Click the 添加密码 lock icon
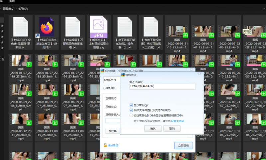266x160 pixels. click(x=105, y=145)
